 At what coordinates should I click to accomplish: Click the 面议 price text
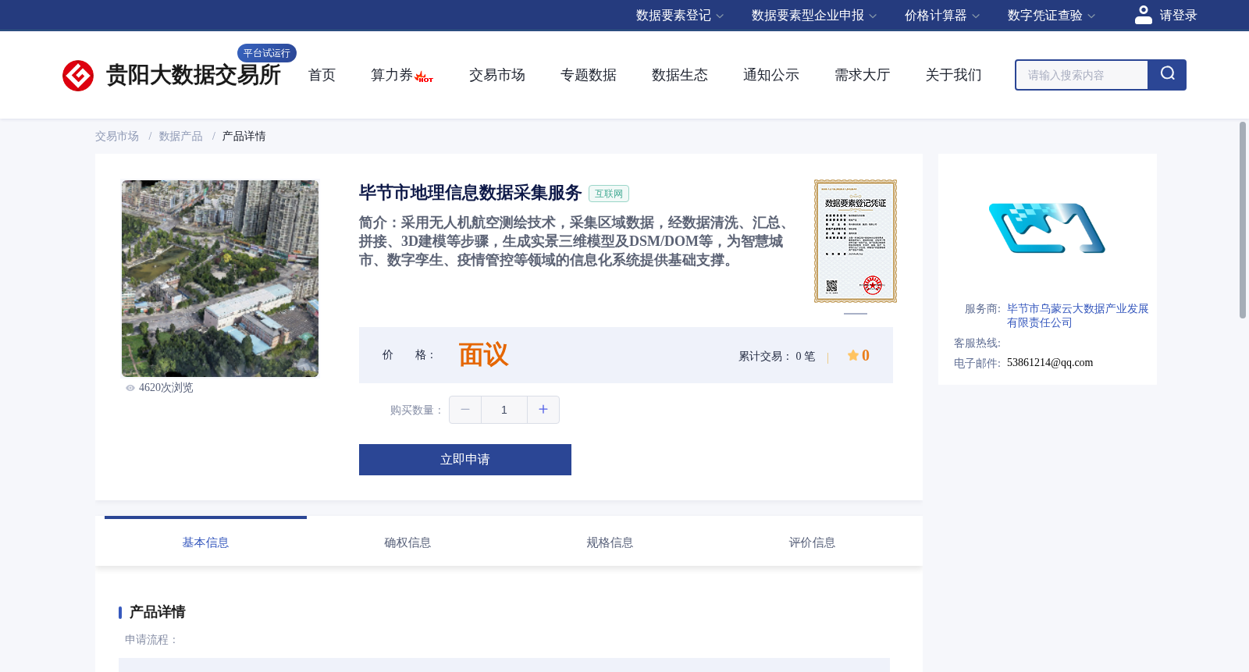pos(483,355)
